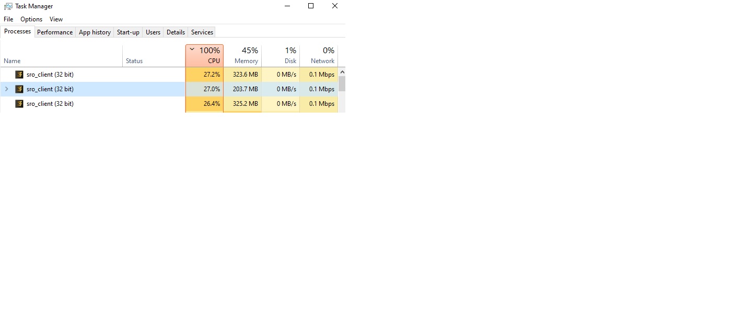Sort processes by the CPU column
Screen dimensions: 745x329
click(x=204, y=56)
